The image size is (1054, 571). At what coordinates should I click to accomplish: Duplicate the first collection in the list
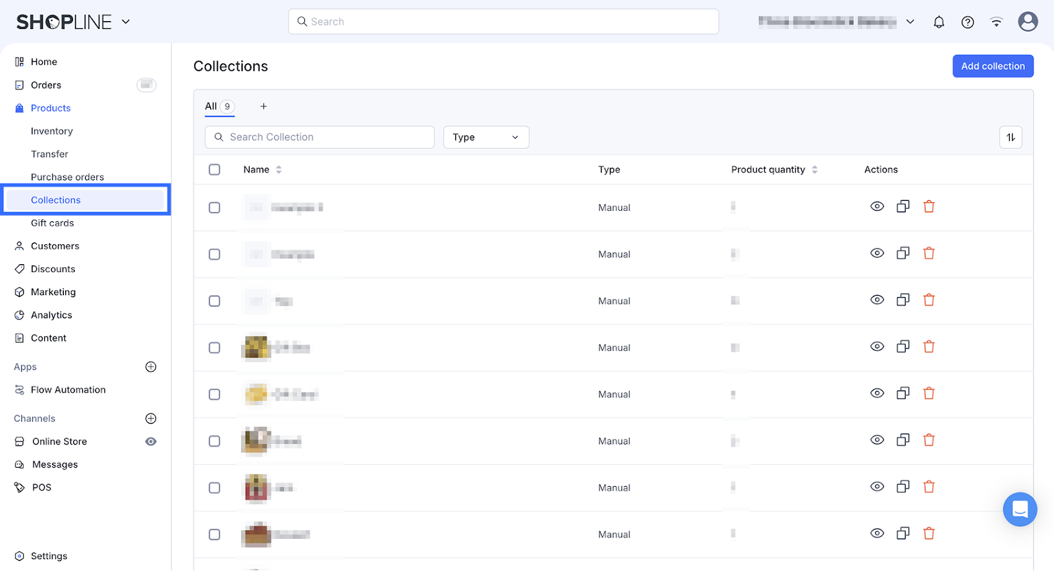tap(903, 207)
